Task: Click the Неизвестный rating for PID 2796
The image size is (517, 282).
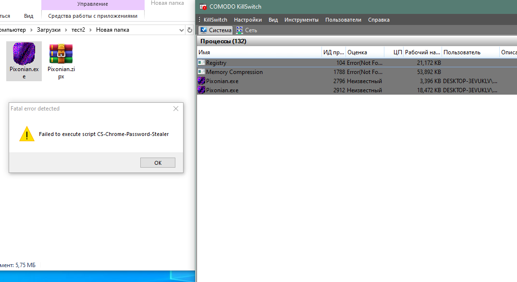Action: point(364,81)
